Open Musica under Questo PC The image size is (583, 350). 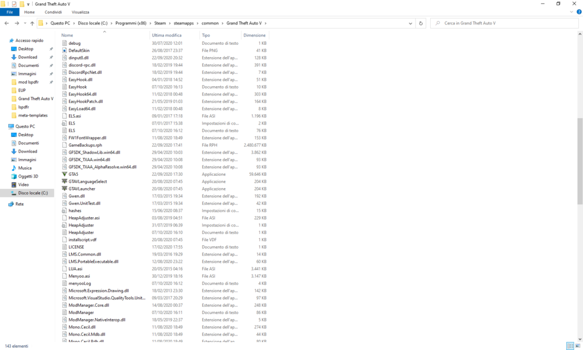tap(24, 168)
